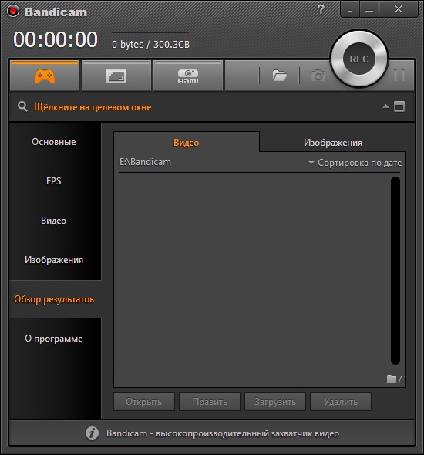Click the window mode icon beside the arrow

399,106
